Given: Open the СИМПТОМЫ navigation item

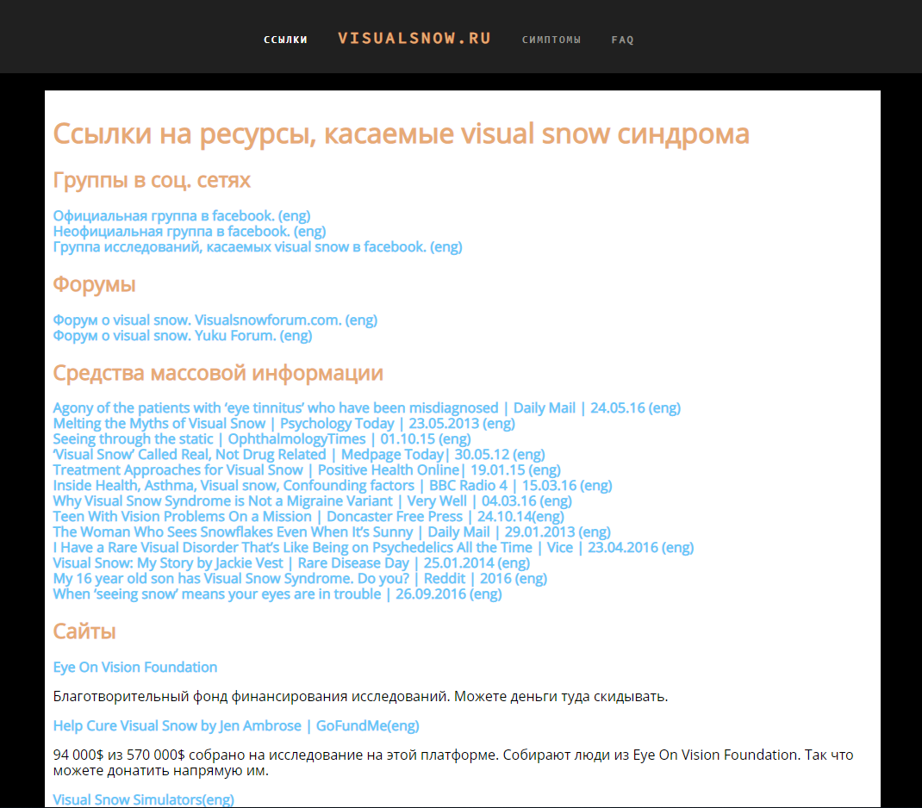Looking at the screenshot, I should (x=551, y=40).
